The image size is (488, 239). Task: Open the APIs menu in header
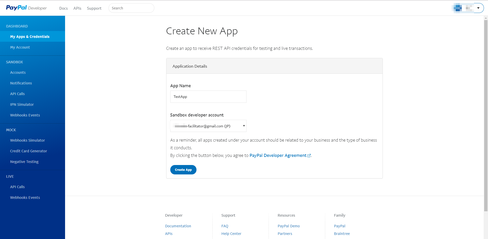[77, 8]
